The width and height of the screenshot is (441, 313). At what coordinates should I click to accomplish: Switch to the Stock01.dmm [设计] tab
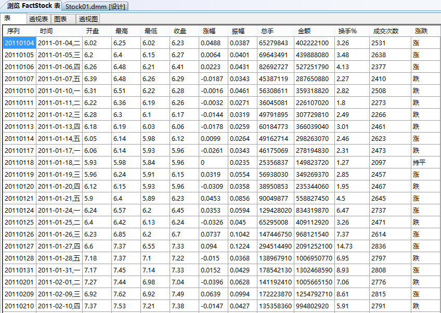point(95,6)
